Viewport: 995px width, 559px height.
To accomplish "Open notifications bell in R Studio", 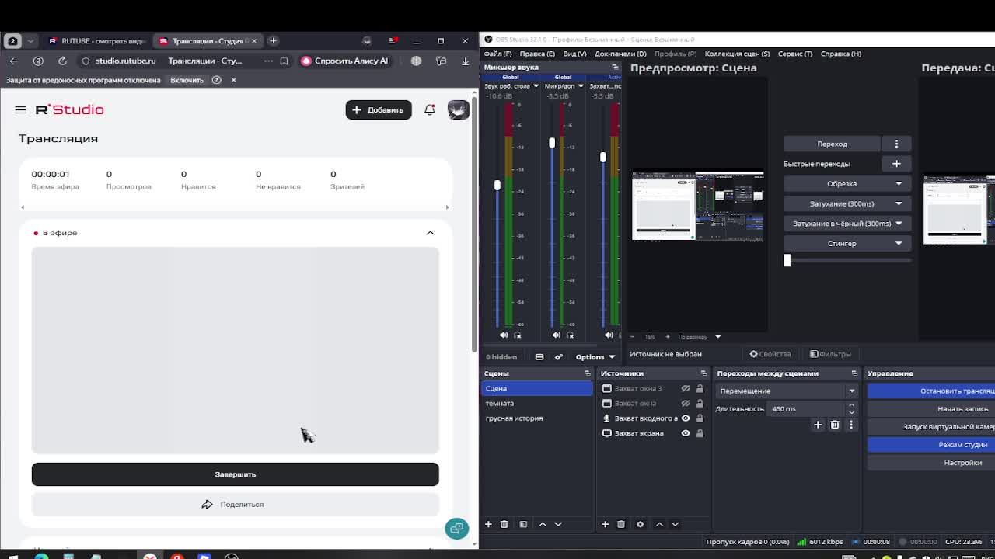I will coord(429,109).
